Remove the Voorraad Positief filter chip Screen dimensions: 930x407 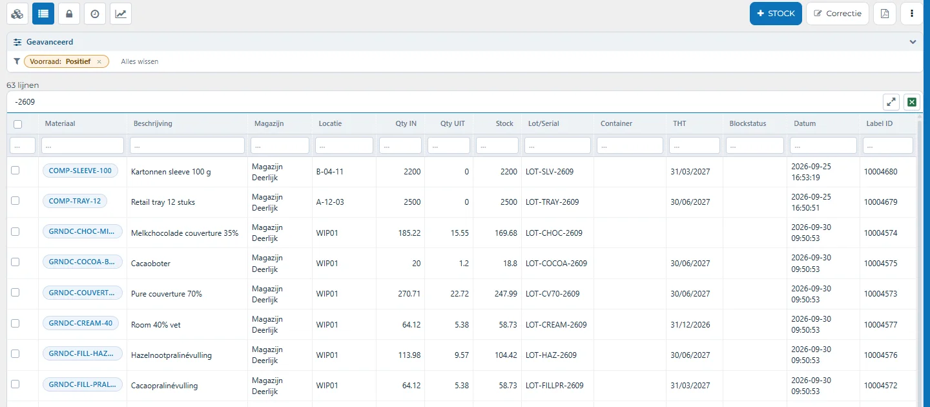pos(99,61)
